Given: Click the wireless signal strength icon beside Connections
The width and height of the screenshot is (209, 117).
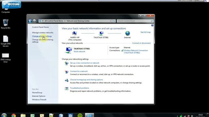Looking at the screenshot, I should click(122, 50).
